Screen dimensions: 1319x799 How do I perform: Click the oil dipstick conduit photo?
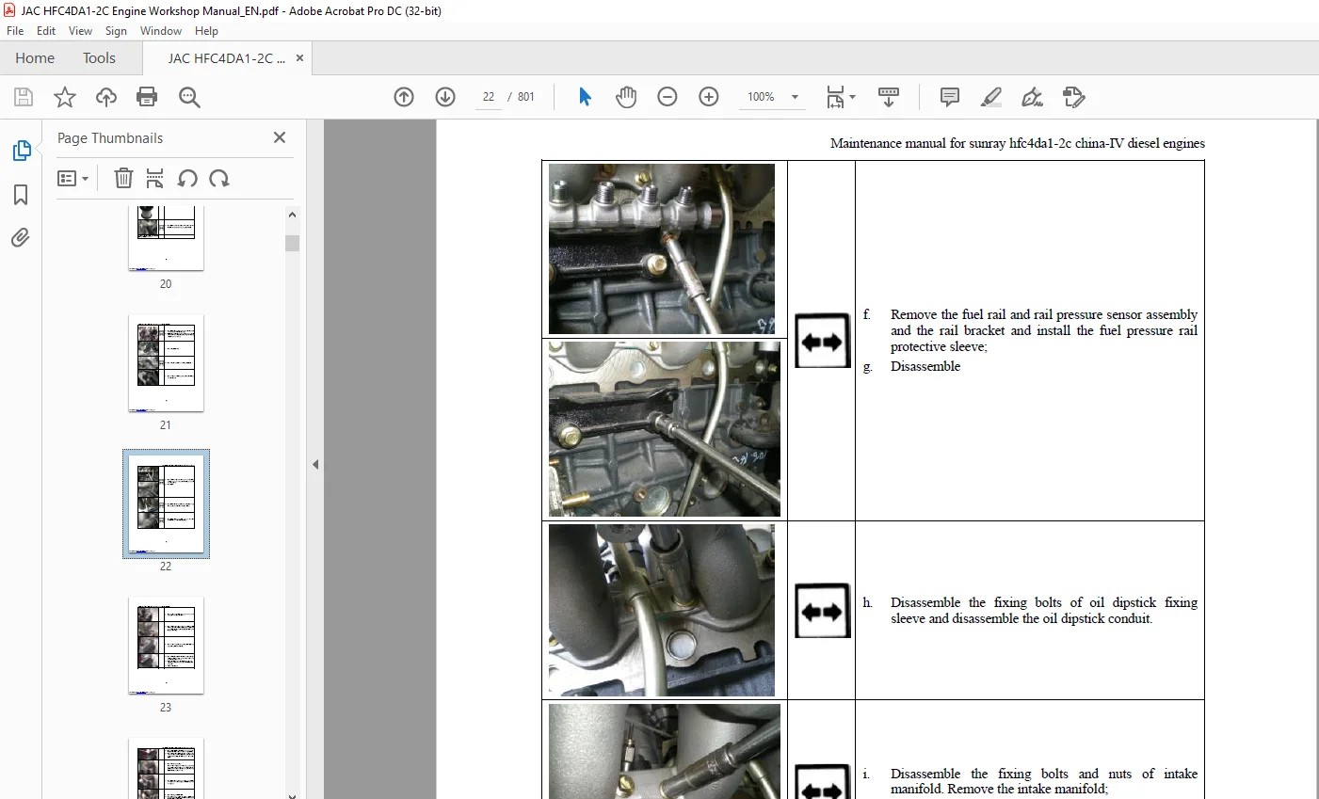[662, 610]
